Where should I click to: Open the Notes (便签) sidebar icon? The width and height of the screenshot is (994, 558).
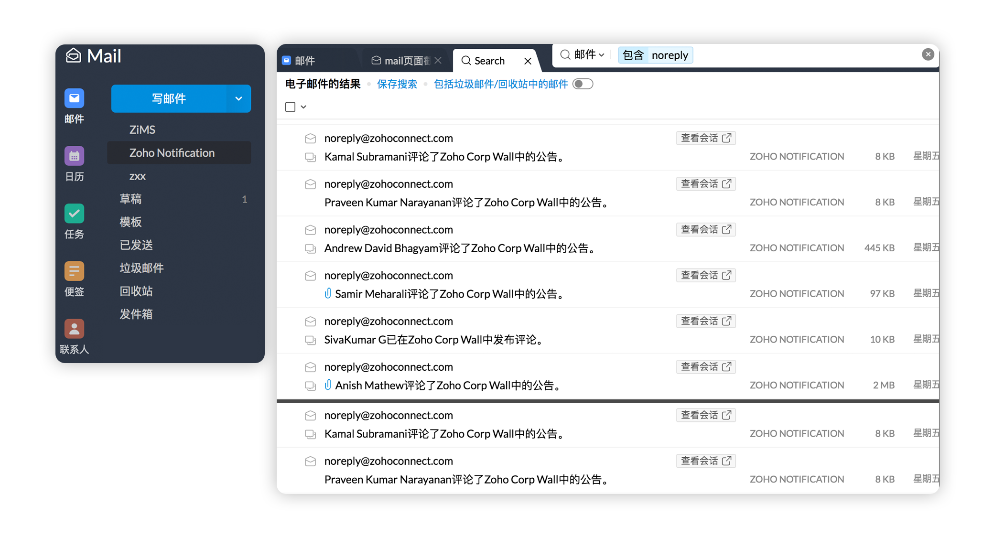tap(74, 271)
